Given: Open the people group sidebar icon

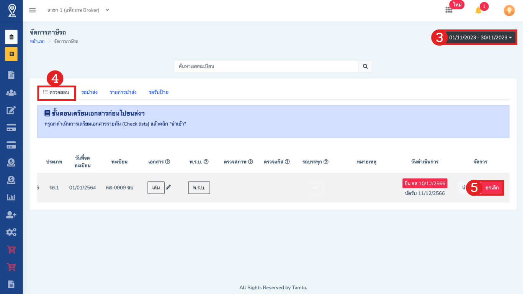Looking at the screenshot, I should point(11,92).
